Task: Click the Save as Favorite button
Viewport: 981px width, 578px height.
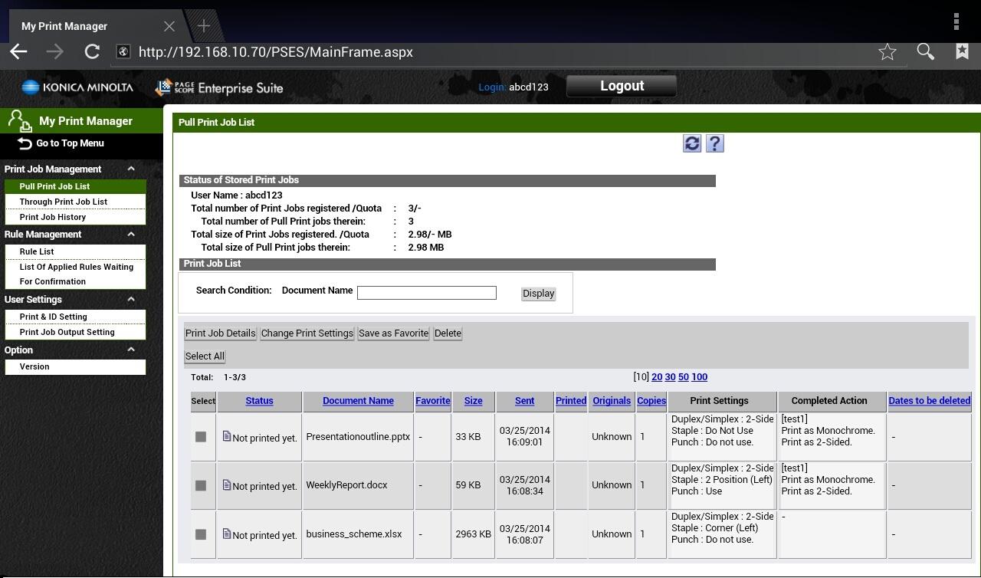Action: tap(393, 333)
